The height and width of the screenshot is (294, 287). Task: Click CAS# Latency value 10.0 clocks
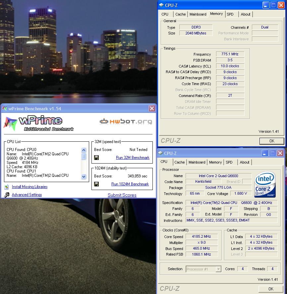(230, 66)
